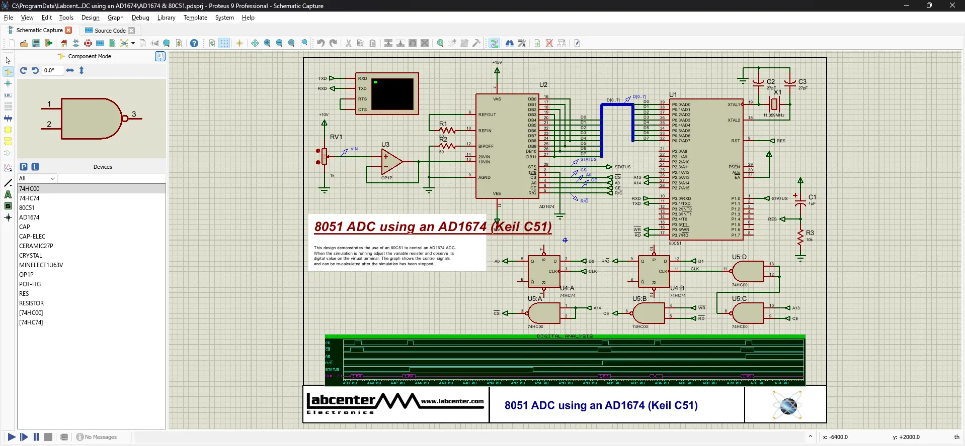Toggle the object selector pin button
Image resolution: width=965 pixels, height=446 pixels.
(160, 56)
